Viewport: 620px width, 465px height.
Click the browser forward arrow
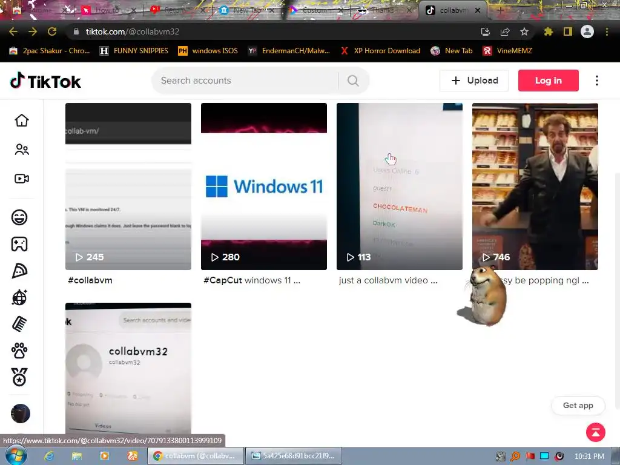click(x=33, y=31)
